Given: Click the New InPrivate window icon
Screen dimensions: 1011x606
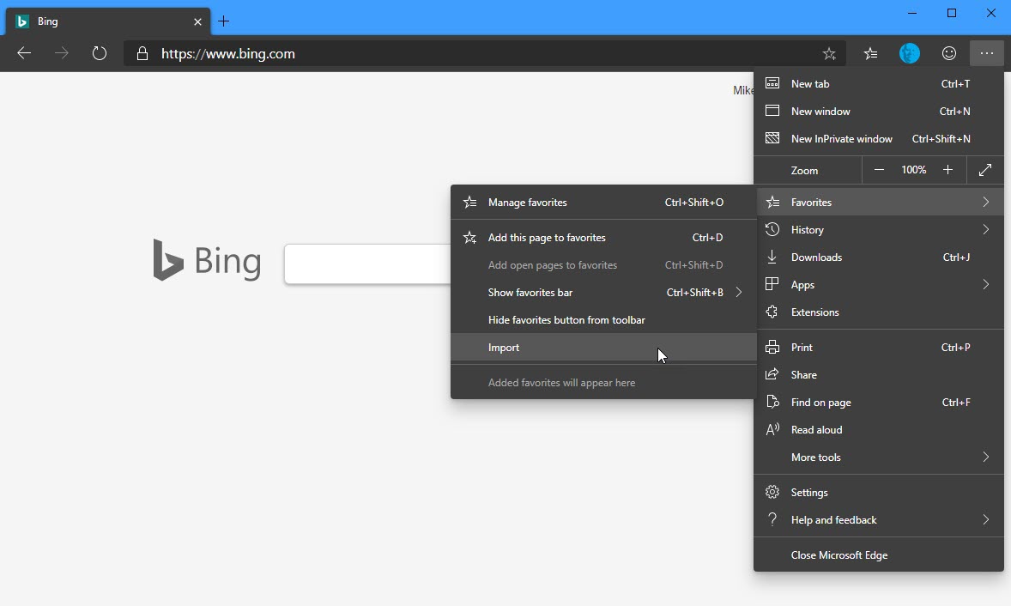Looking at the screenshot, I should pyautogui.click(x=772, y=138).
